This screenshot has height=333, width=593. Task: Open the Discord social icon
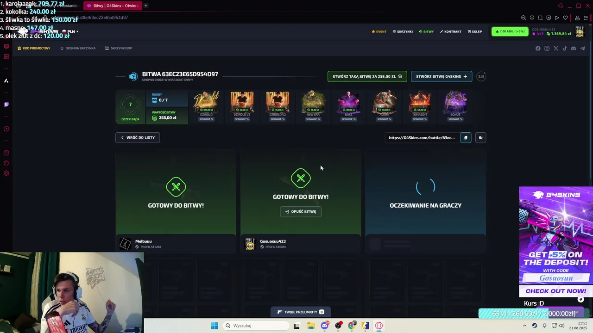(x=574, y=49)
